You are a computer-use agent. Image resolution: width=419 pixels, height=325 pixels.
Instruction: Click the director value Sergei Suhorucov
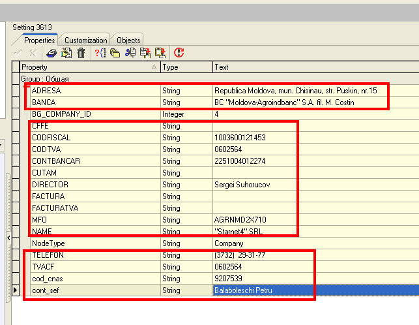pyautogui.click(x=242, y=185)
